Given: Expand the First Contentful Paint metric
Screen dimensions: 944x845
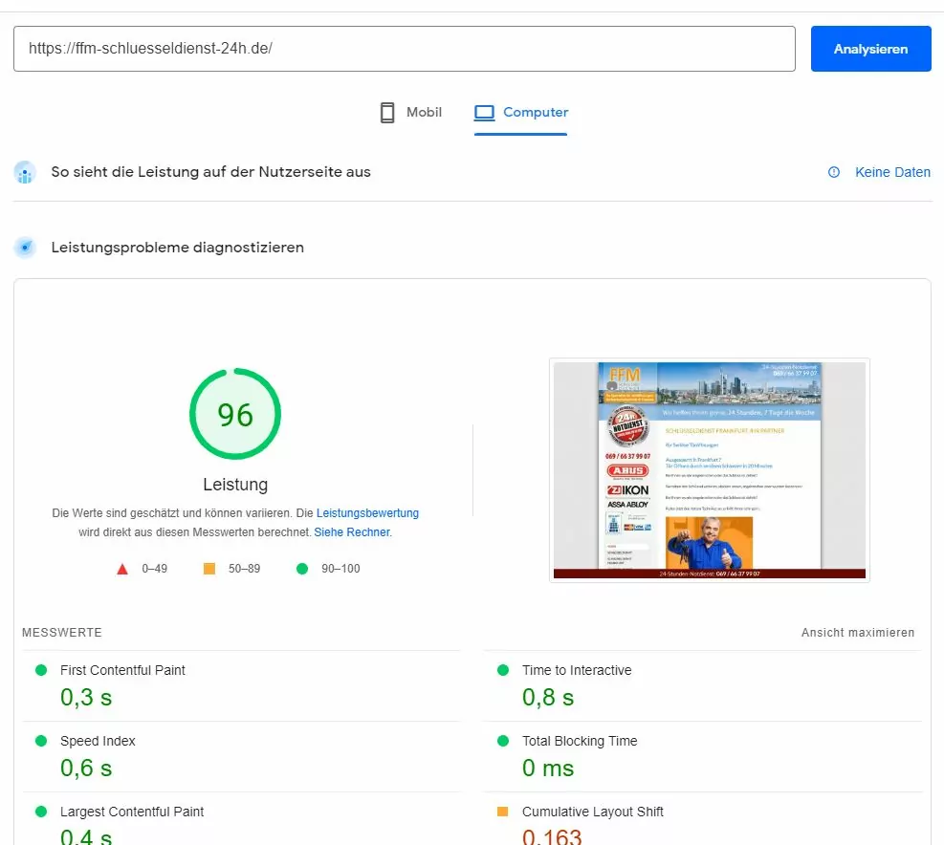Looking at the screenshot, I should (x=122, y=670).
